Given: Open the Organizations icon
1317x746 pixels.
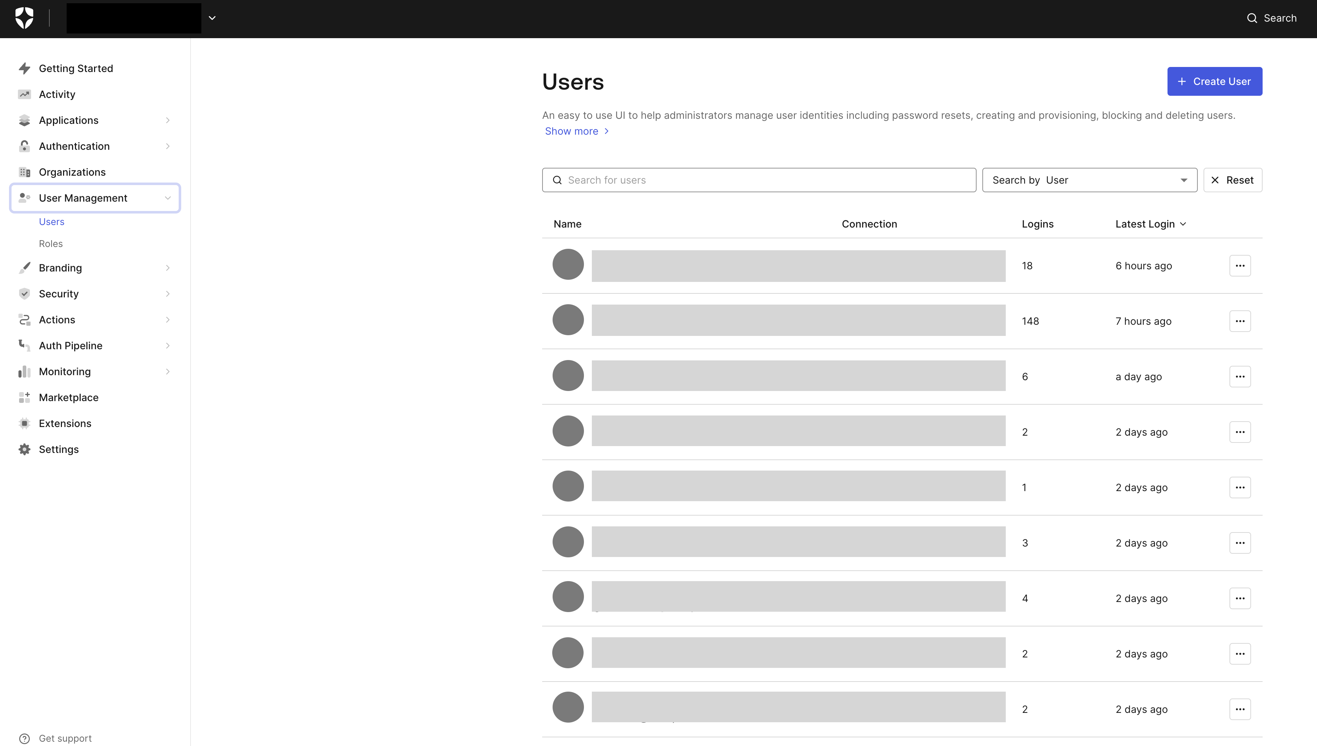Looking at the screenshot, I should click(24, 172).
